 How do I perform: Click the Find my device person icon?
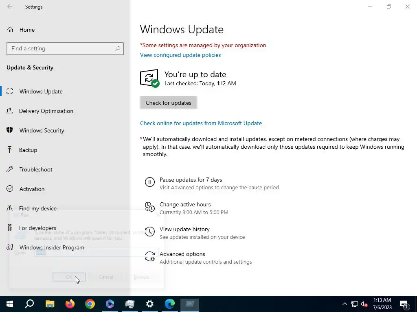[x=10, y=208]
